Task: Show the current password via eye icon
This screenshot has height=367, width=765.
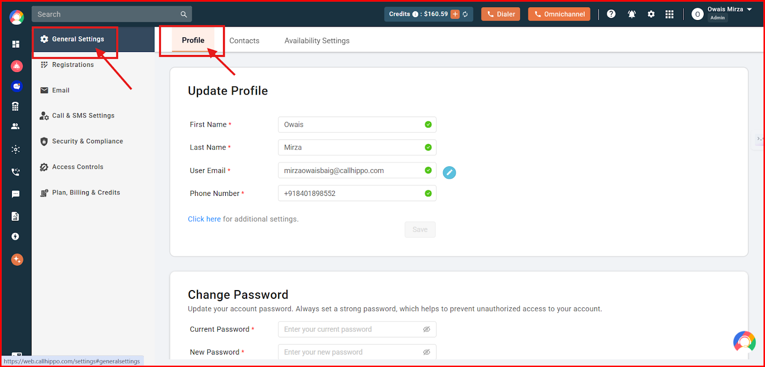Action: click(426, 329)
